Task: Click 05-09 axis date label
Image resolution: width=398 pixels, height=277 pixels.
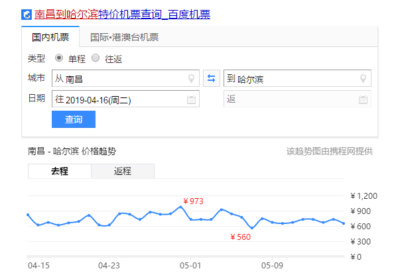Action: [272, 266]
